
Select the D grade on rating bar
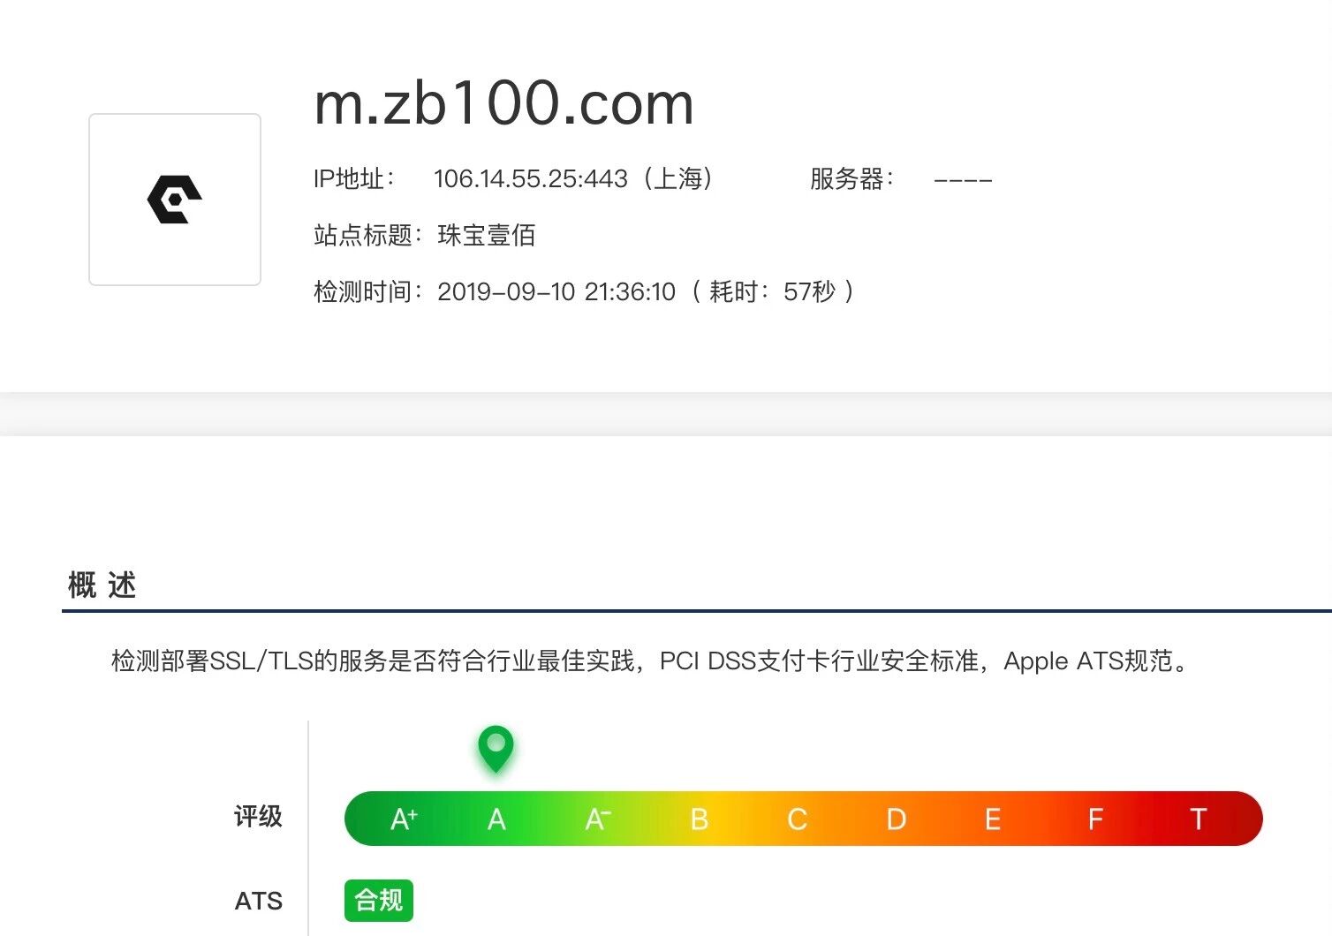896,819
